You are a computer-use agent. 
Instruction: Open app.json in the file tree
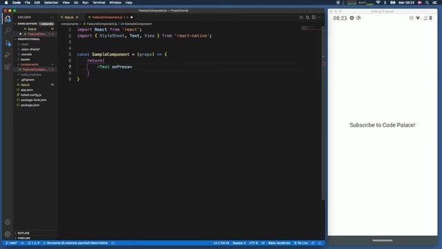26,90
